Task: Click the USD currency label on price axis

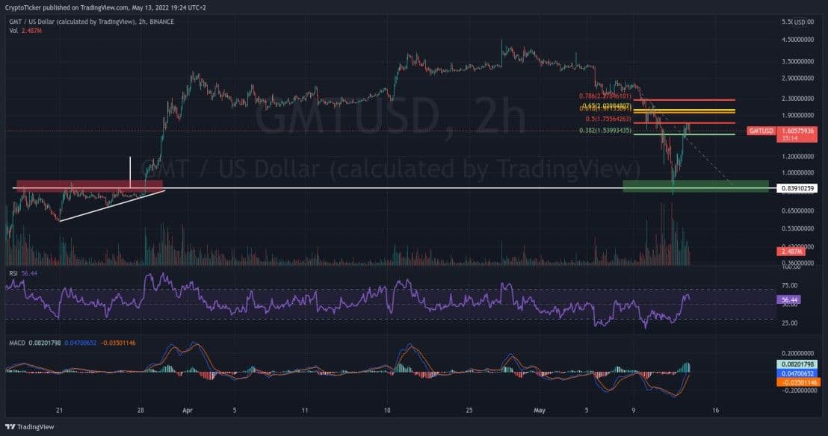Action: (x=800, y=22)
